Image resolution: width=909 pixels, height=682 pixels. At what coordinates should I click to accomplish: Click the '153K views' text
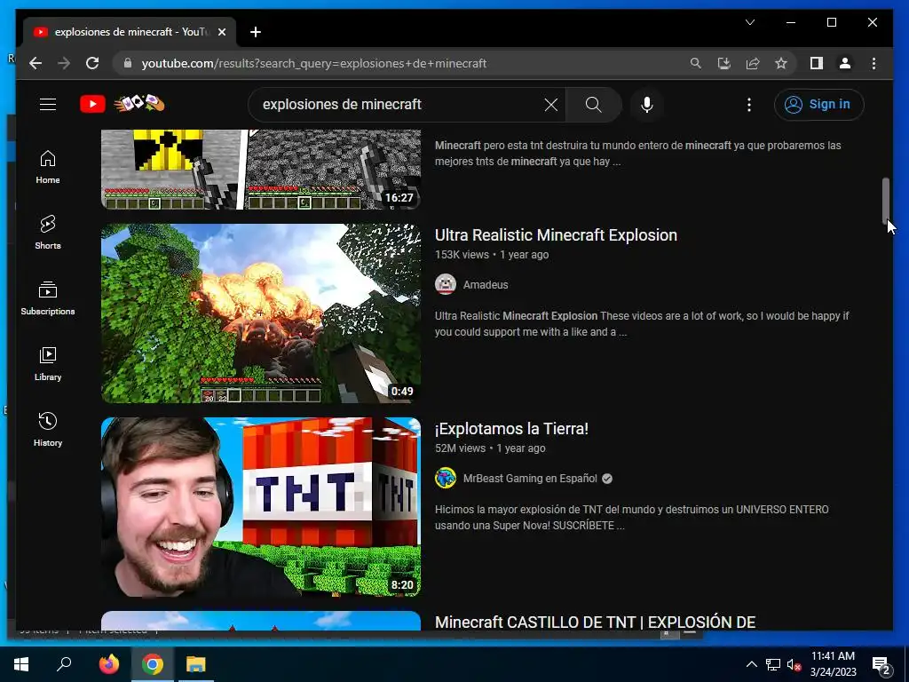tap(462, 255)
